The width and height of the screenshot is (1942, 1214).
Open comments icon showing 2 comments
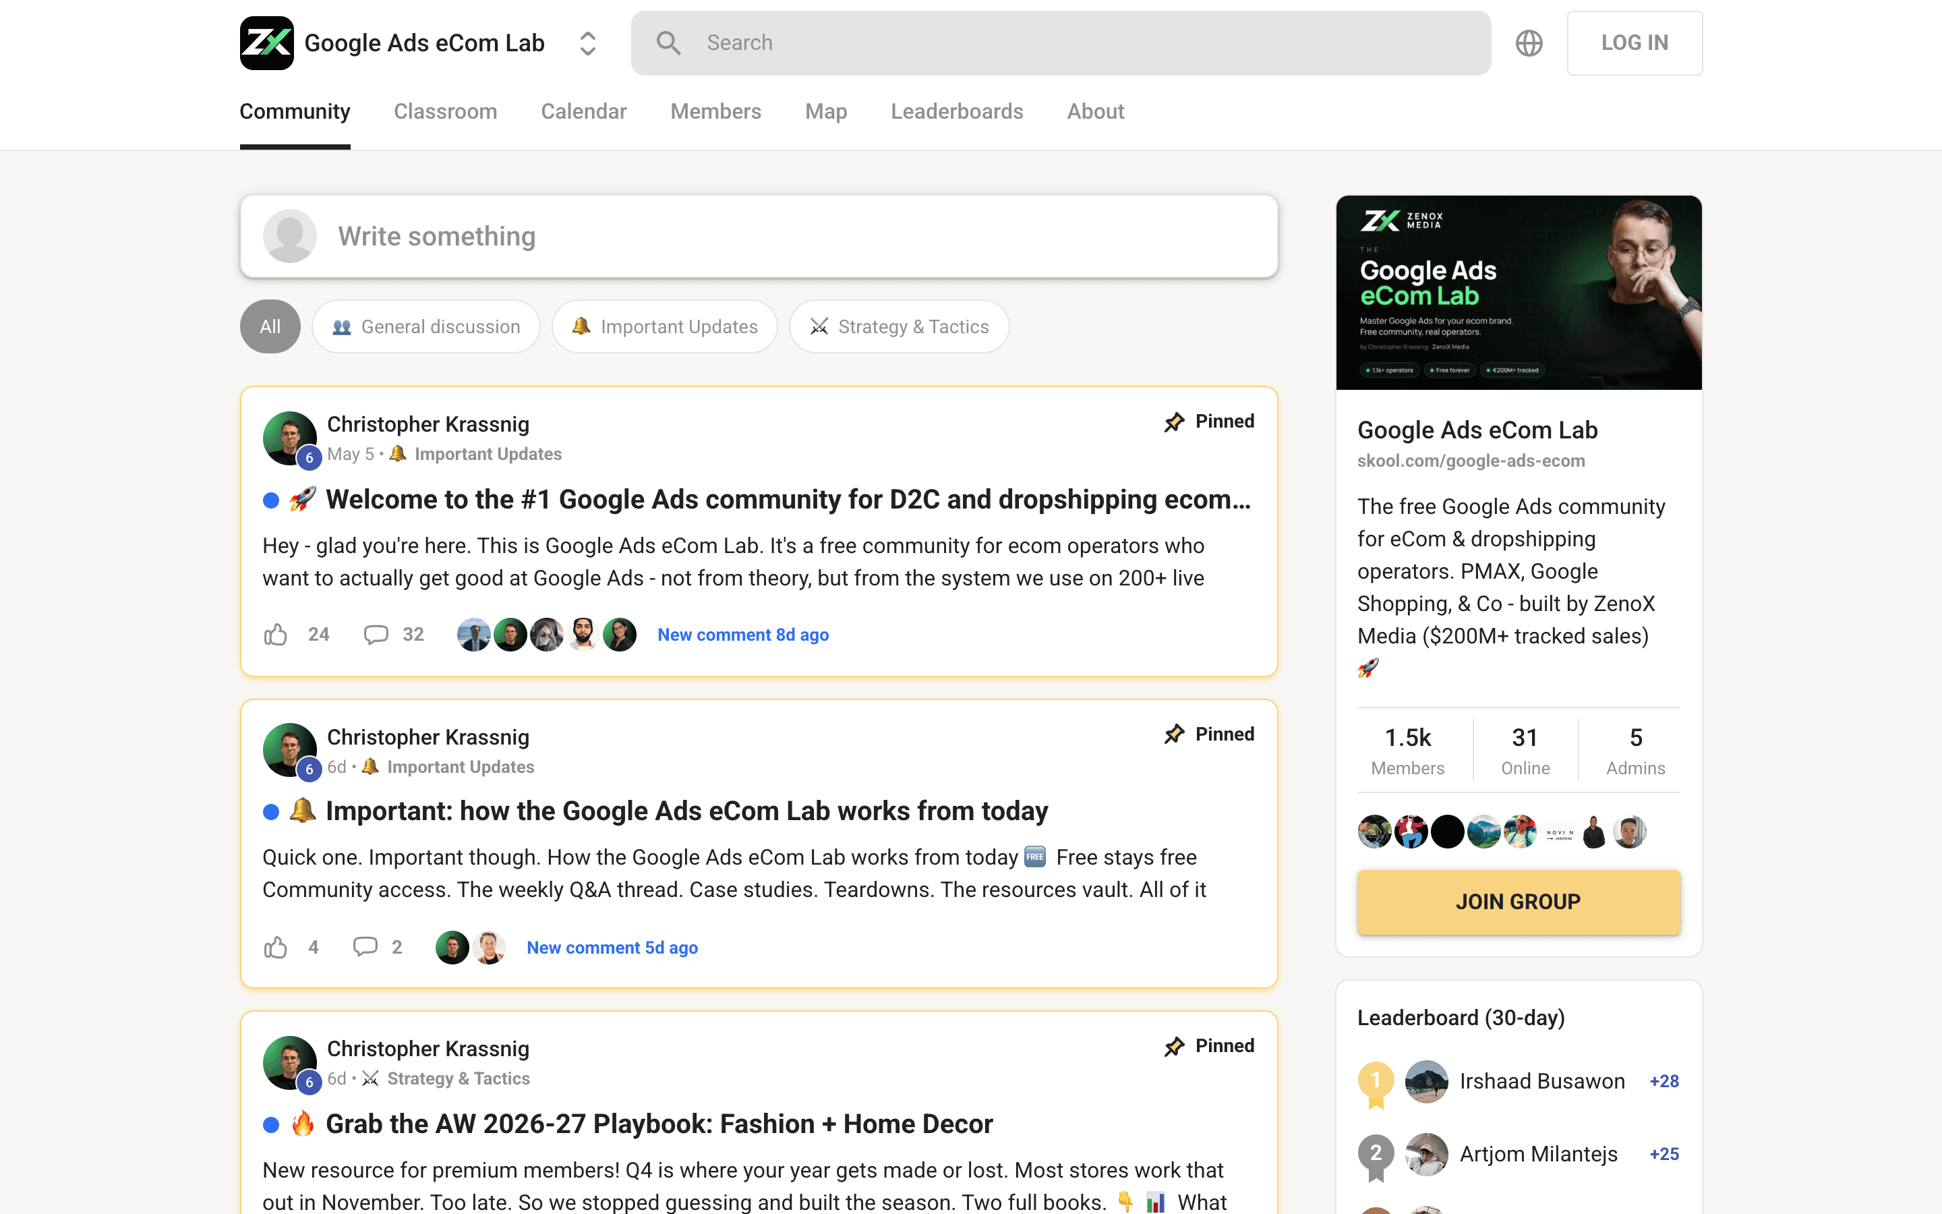point(365,948)
